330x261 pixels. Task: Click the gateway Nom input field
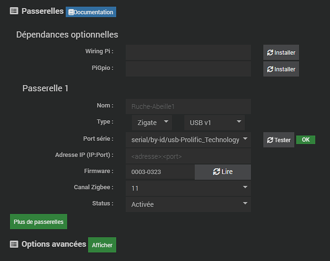(188, 106)
